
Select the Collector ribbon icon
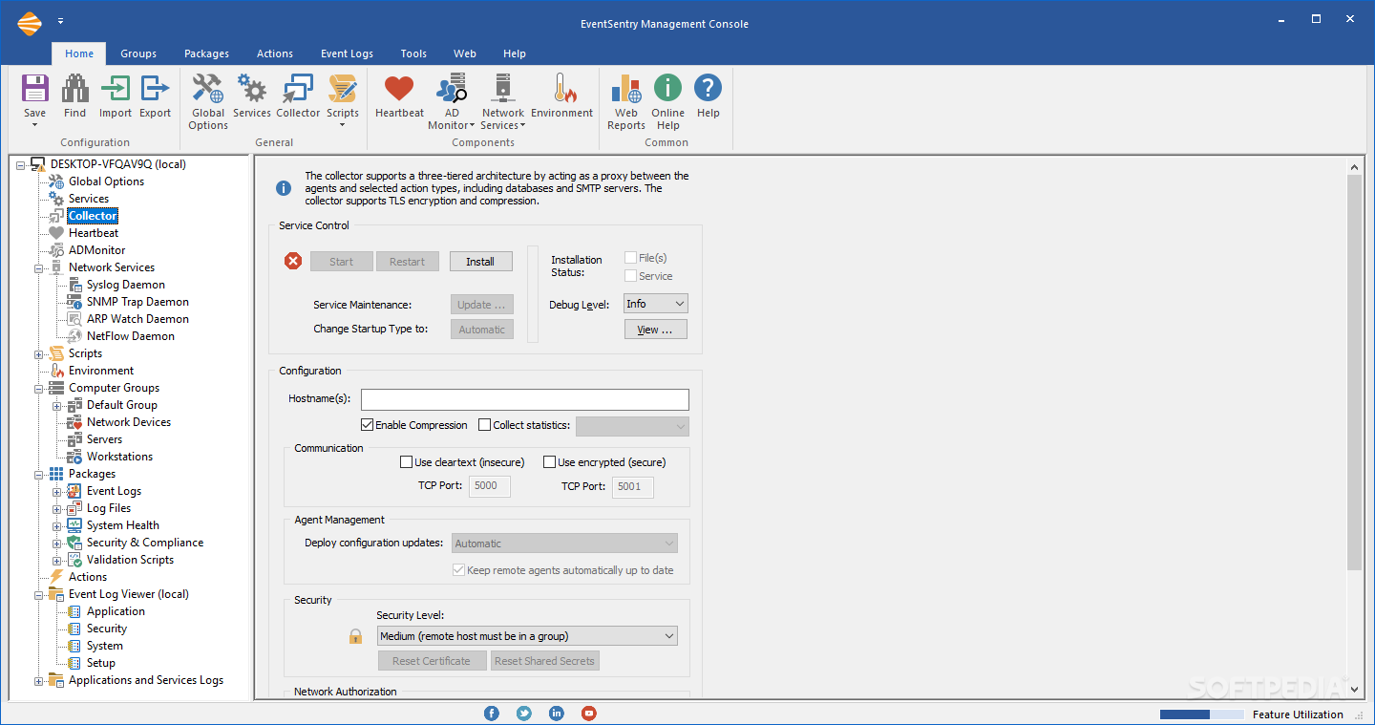[x=297, y=89]
